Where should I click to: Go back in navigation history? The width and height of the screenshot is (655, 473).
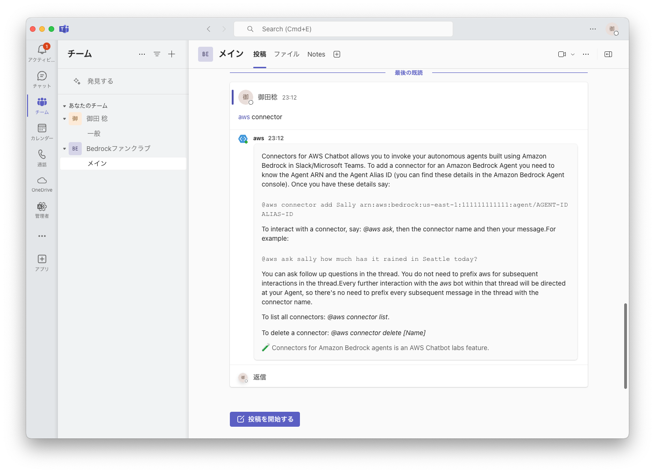click(209, 29)
